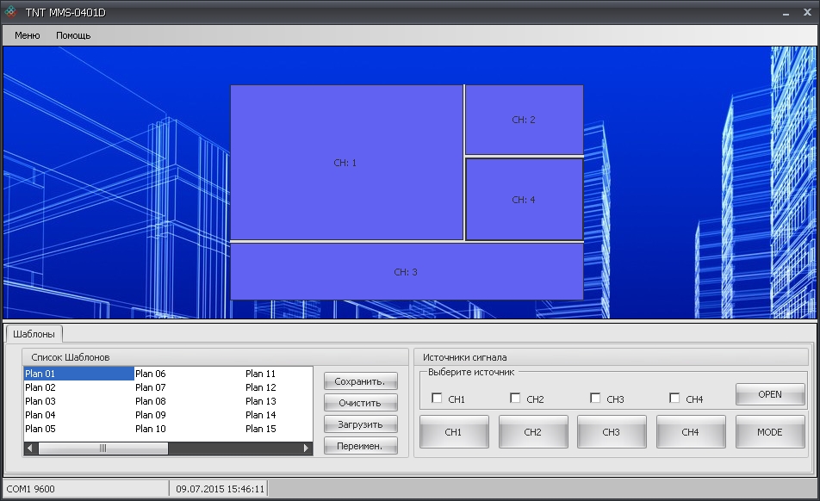Click the MODE button

(x=769, y=432)
